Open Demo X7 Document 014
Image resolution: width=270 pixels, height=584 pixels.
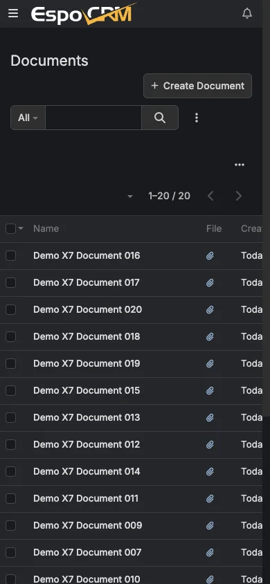pyautogui.click(x=87, y=471)
